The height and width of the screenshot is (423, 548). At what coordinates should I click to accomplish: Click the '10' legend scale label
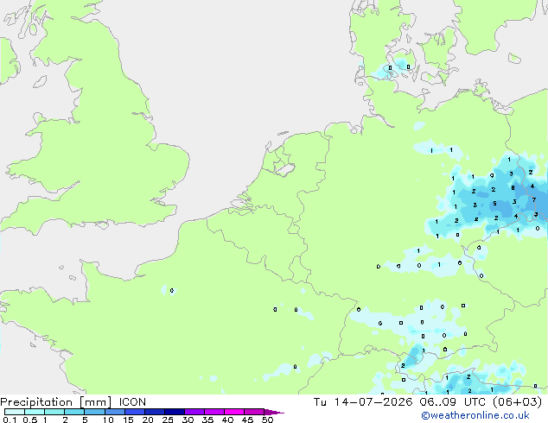108,420
